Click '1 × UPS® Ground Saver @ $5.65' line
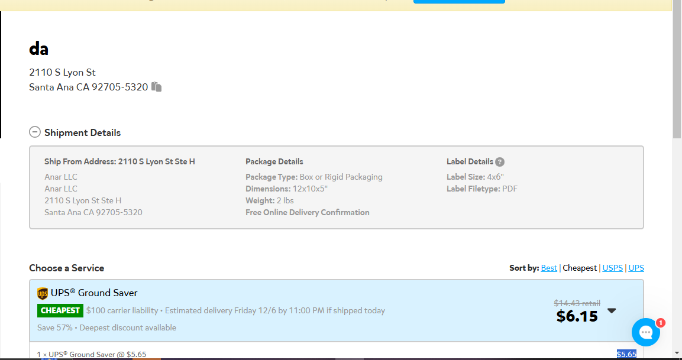682x360 pixels. tap(92, 354)
